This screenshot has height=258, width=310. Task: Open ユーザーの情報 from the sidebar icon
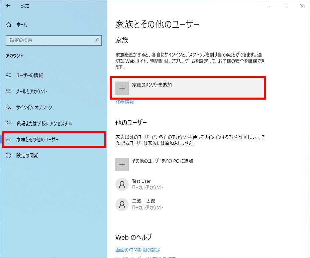8,75
